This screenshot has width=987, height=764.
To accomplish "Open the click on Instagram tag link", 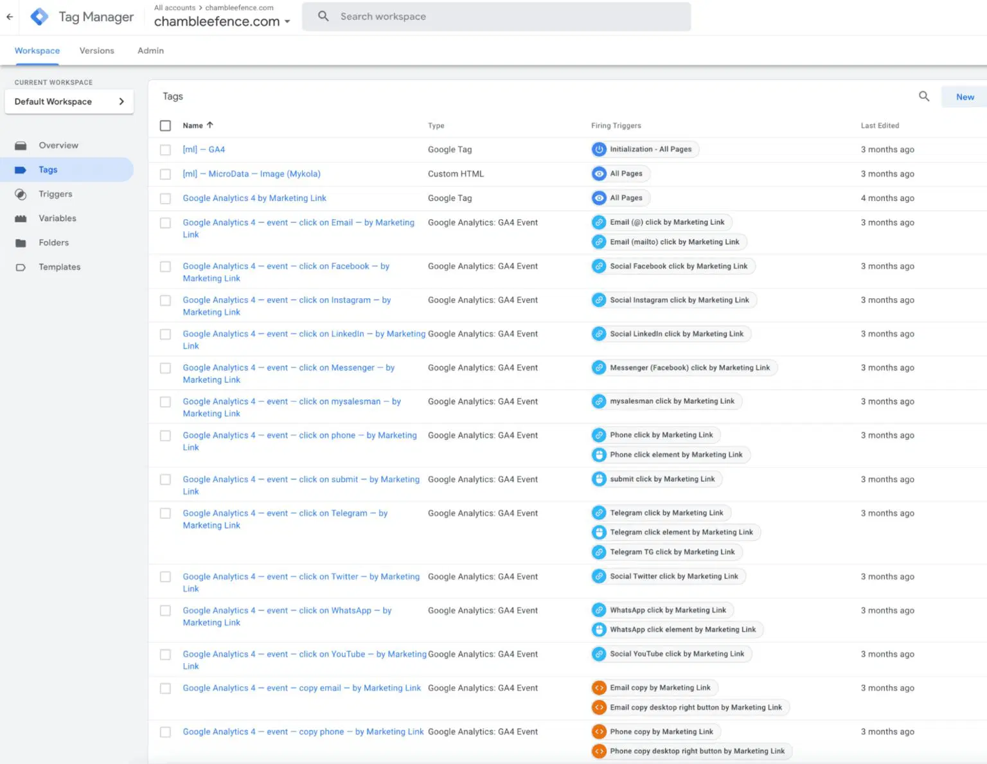I will 287,306.
